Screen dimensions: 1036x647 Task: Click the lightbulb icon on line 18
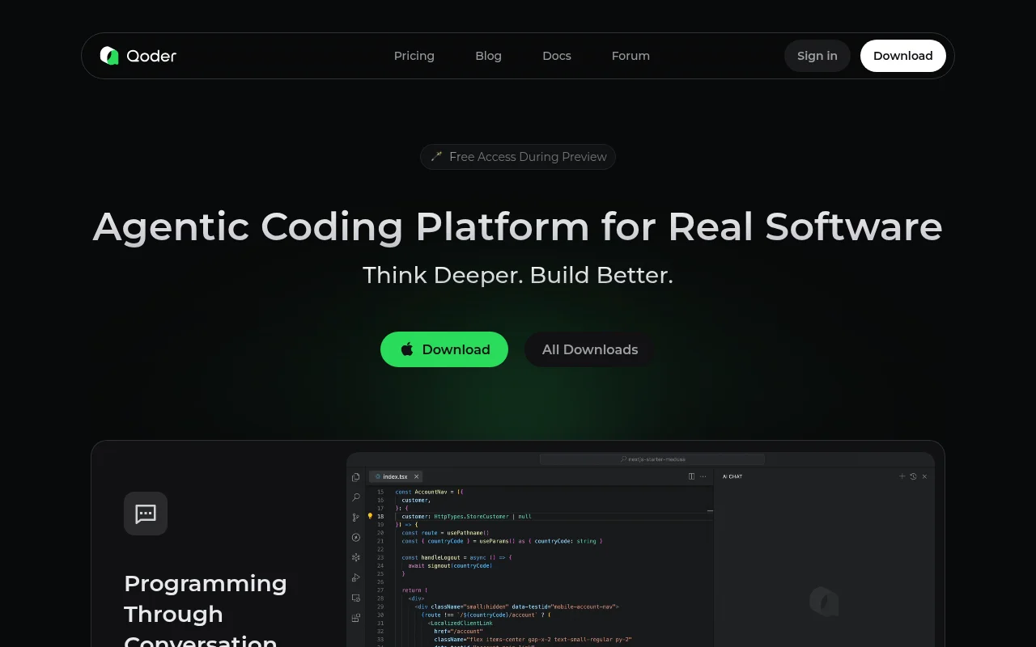[371, 516]
